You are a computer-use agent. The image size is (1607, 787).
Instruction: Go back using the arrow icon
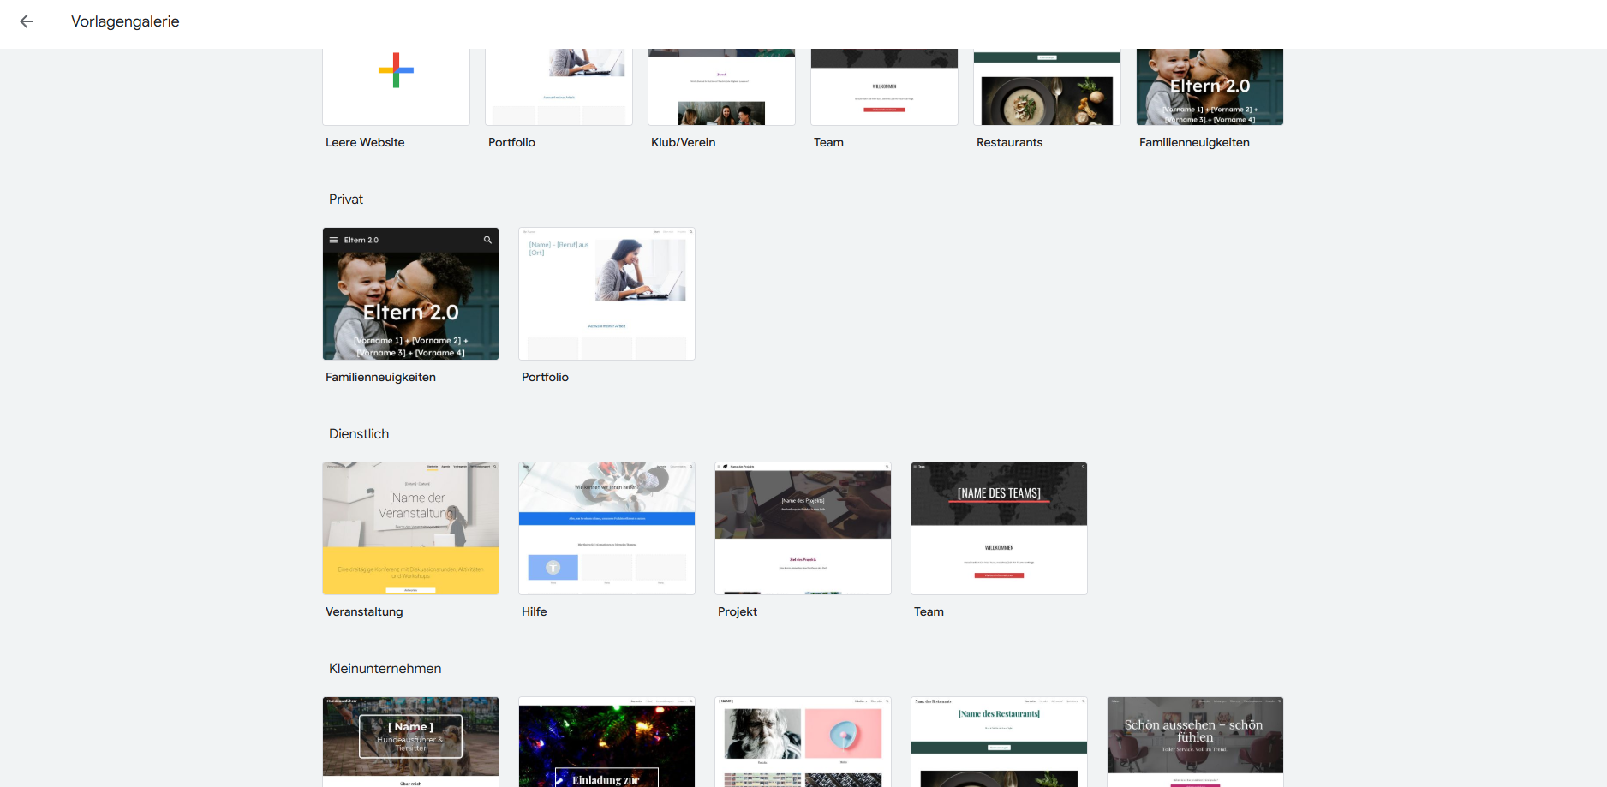point(27,21)
